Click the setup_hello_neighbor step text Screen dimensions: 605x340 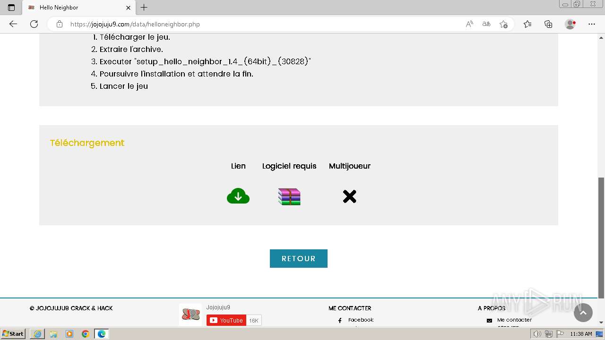pyautogui.click(x=205, y=61)
